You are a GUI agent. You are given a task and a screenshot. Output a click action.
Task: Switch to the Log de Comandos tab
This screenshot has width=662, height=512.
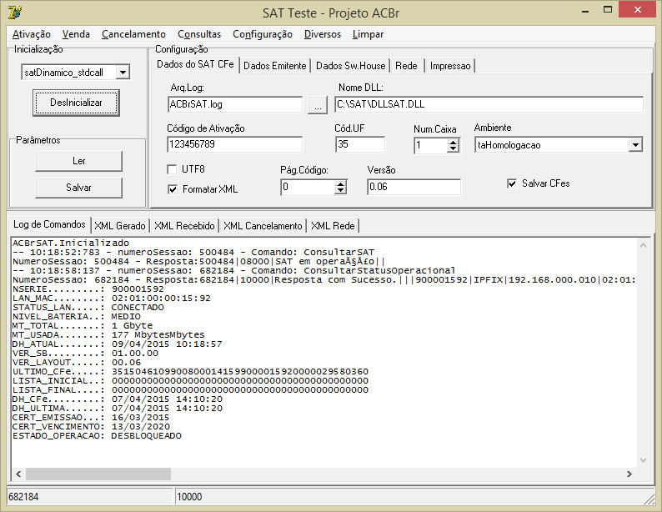point(49,224)
